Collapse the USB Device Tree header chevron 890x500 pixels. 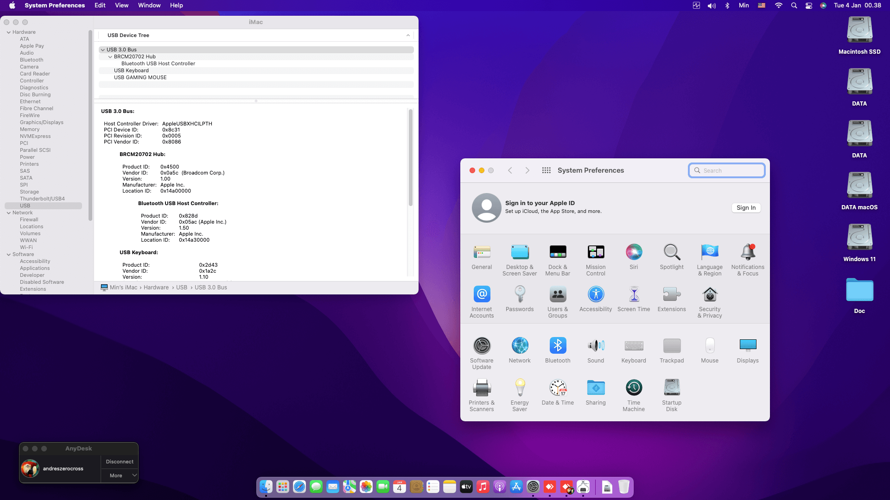(408, 35)
